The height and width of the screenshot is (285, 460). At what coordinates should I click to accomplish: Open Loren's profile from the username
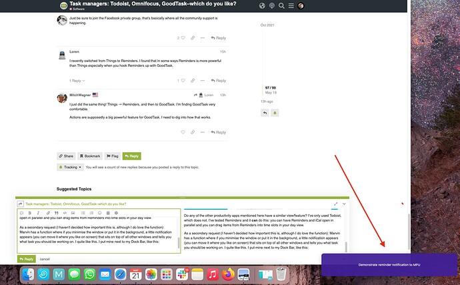coord(74,51)
